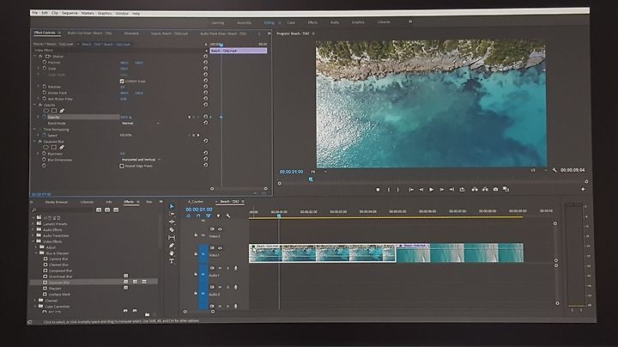Select Gaussian Blur in Effects list
Viewport: 618px width, 347px height.
click(x=59, y=283)
